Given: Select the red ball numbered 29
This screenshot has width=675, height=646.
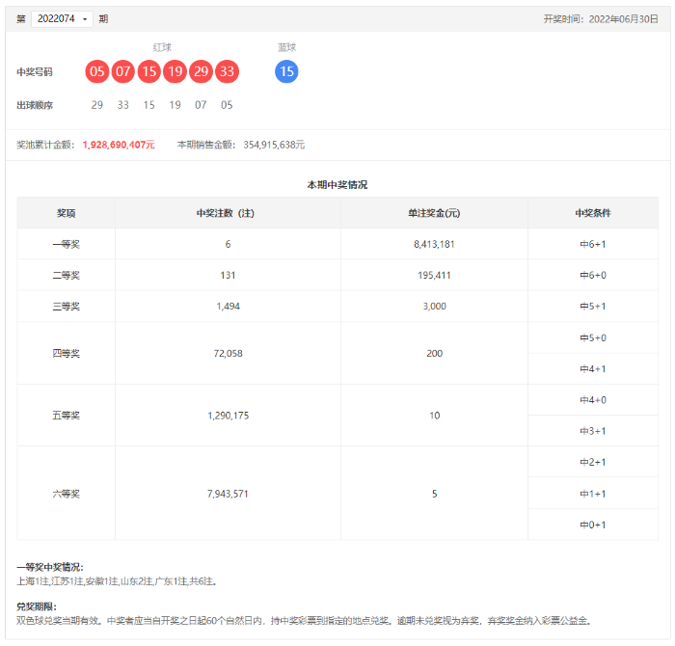Looking at the screenshot, I should coord(201,71).
